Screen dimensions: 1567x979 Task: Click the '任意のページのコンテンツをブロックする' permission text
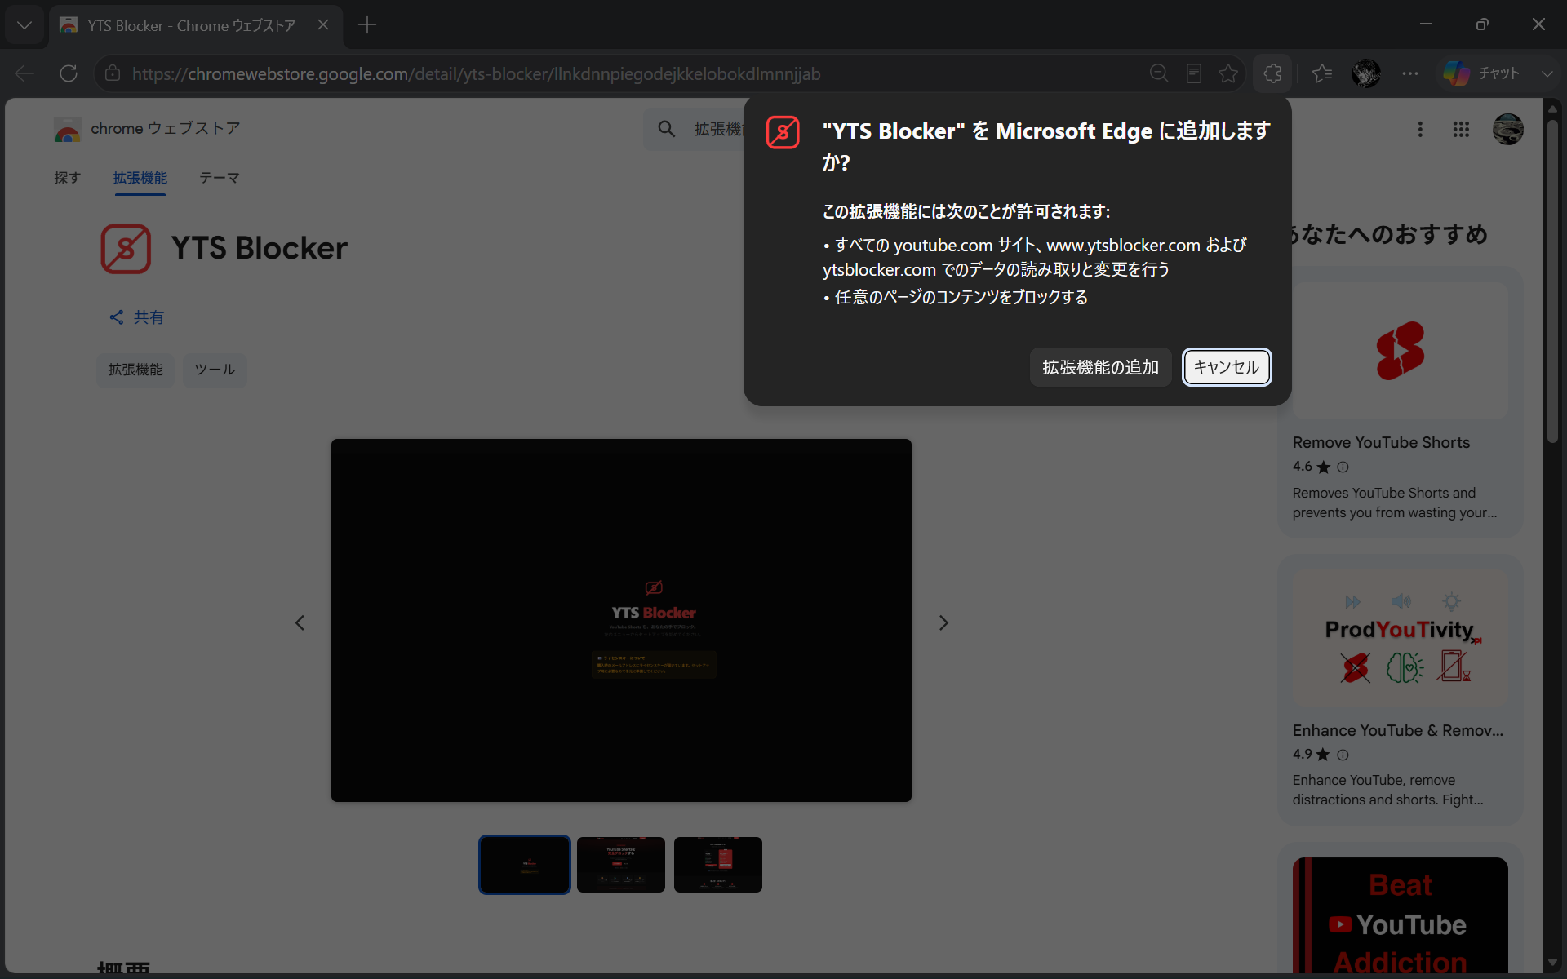961,297
